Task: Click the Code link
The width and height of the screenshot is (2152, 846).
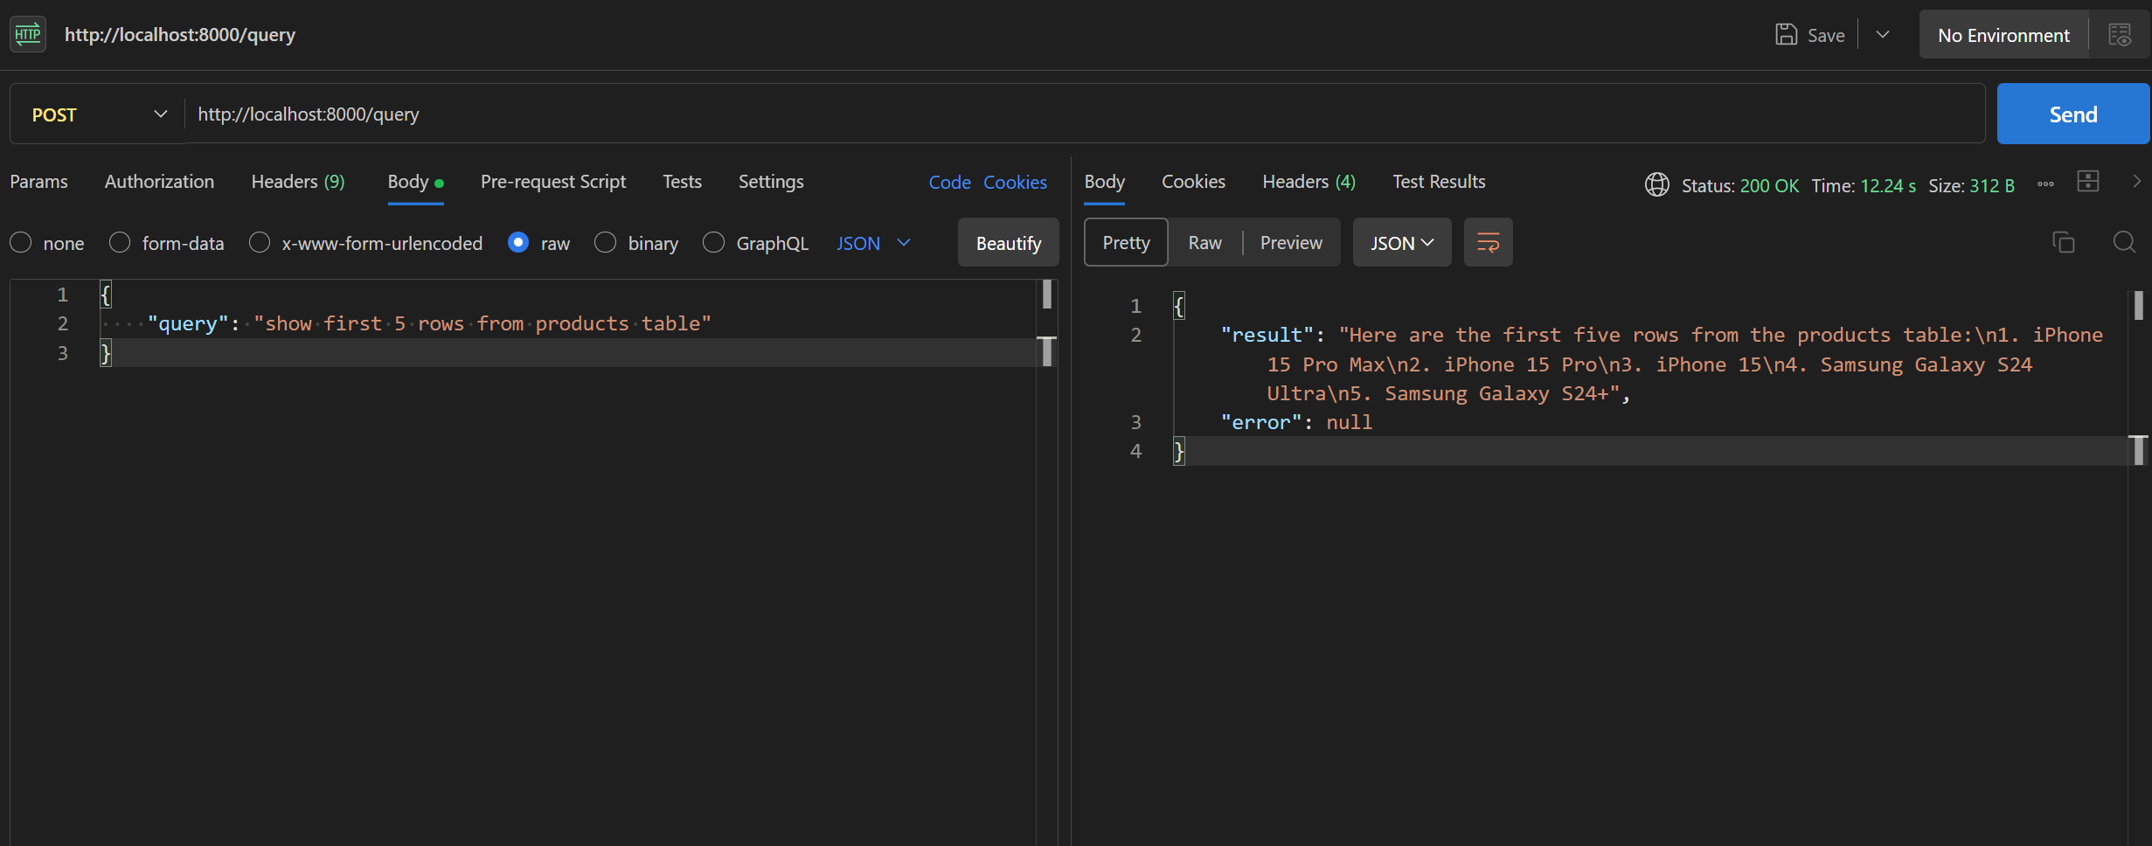Action: [x=949, y=182]
